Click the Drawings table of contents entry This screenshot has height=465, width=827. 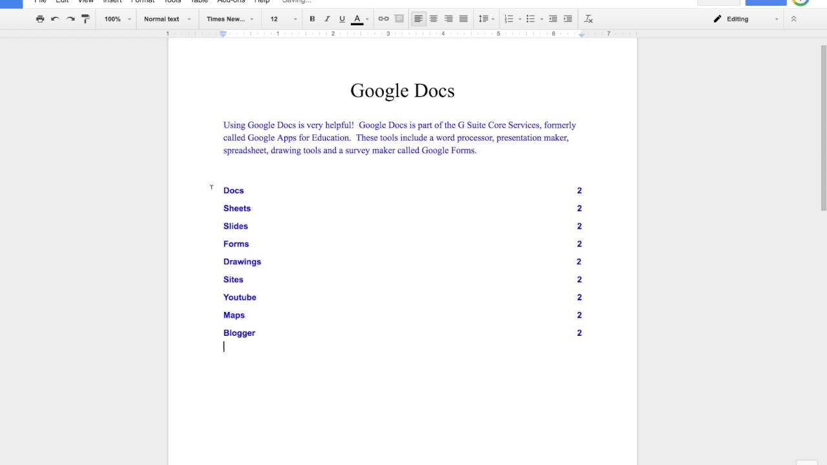click(242, 262)
